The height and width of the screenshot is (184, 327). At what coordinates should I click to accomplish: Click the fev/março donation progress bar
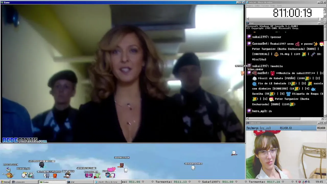point(286,128)
